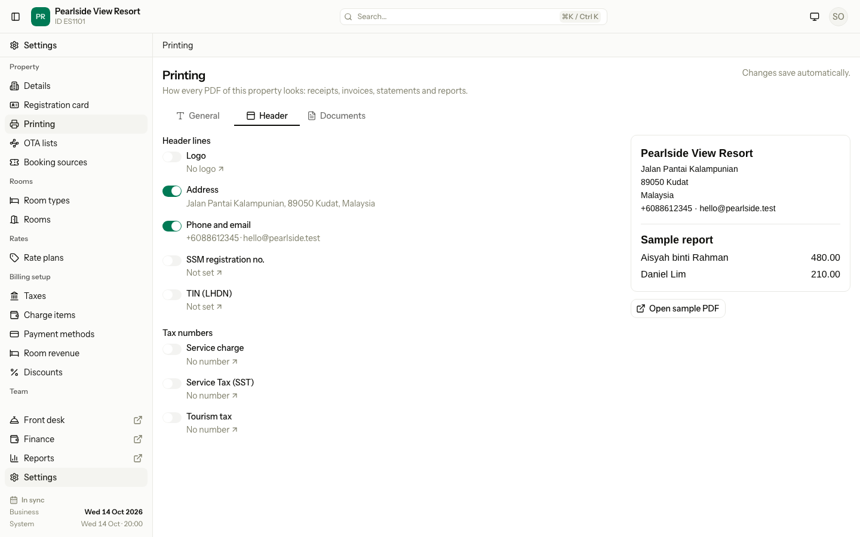Go to Taxes settings
The image size is (860, 537).
(76, 296)
